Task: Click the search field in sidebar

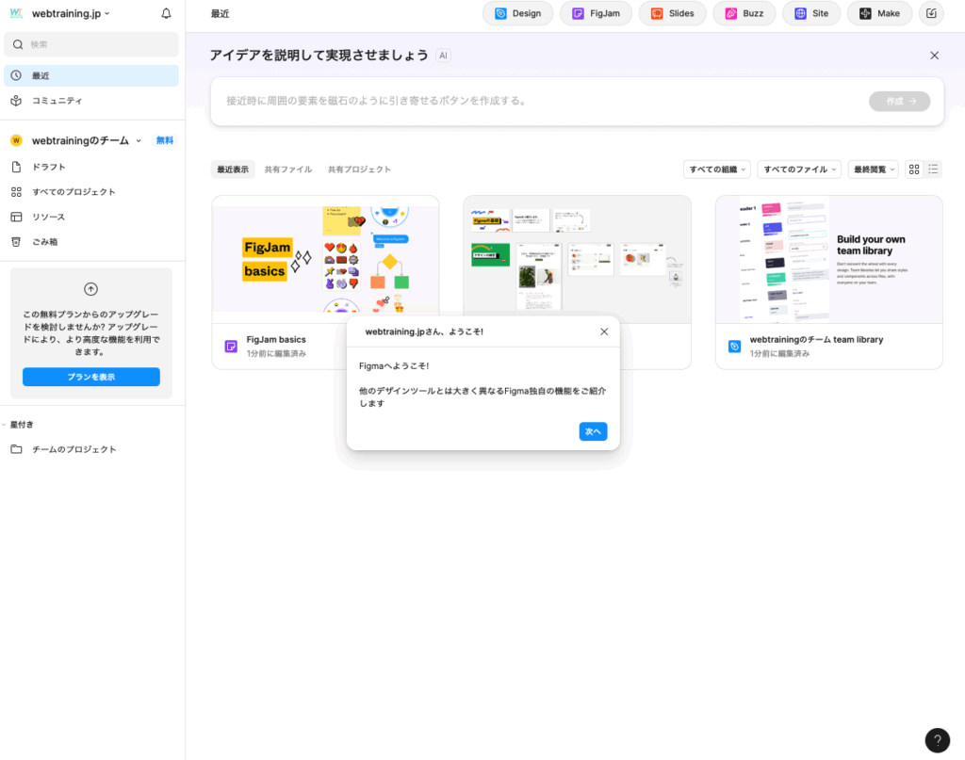Action: tap(91, 44)
